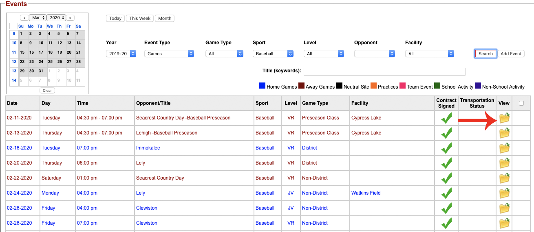Open the calendar year dropdown showing 2020
Viewport: 534px width, 232px height.
56,18
